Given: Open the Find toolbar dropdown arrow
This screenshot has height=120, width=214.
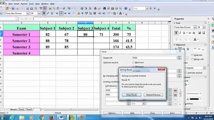Looking at the screenshot, I should pyautogui.click(x=147, y=8).
